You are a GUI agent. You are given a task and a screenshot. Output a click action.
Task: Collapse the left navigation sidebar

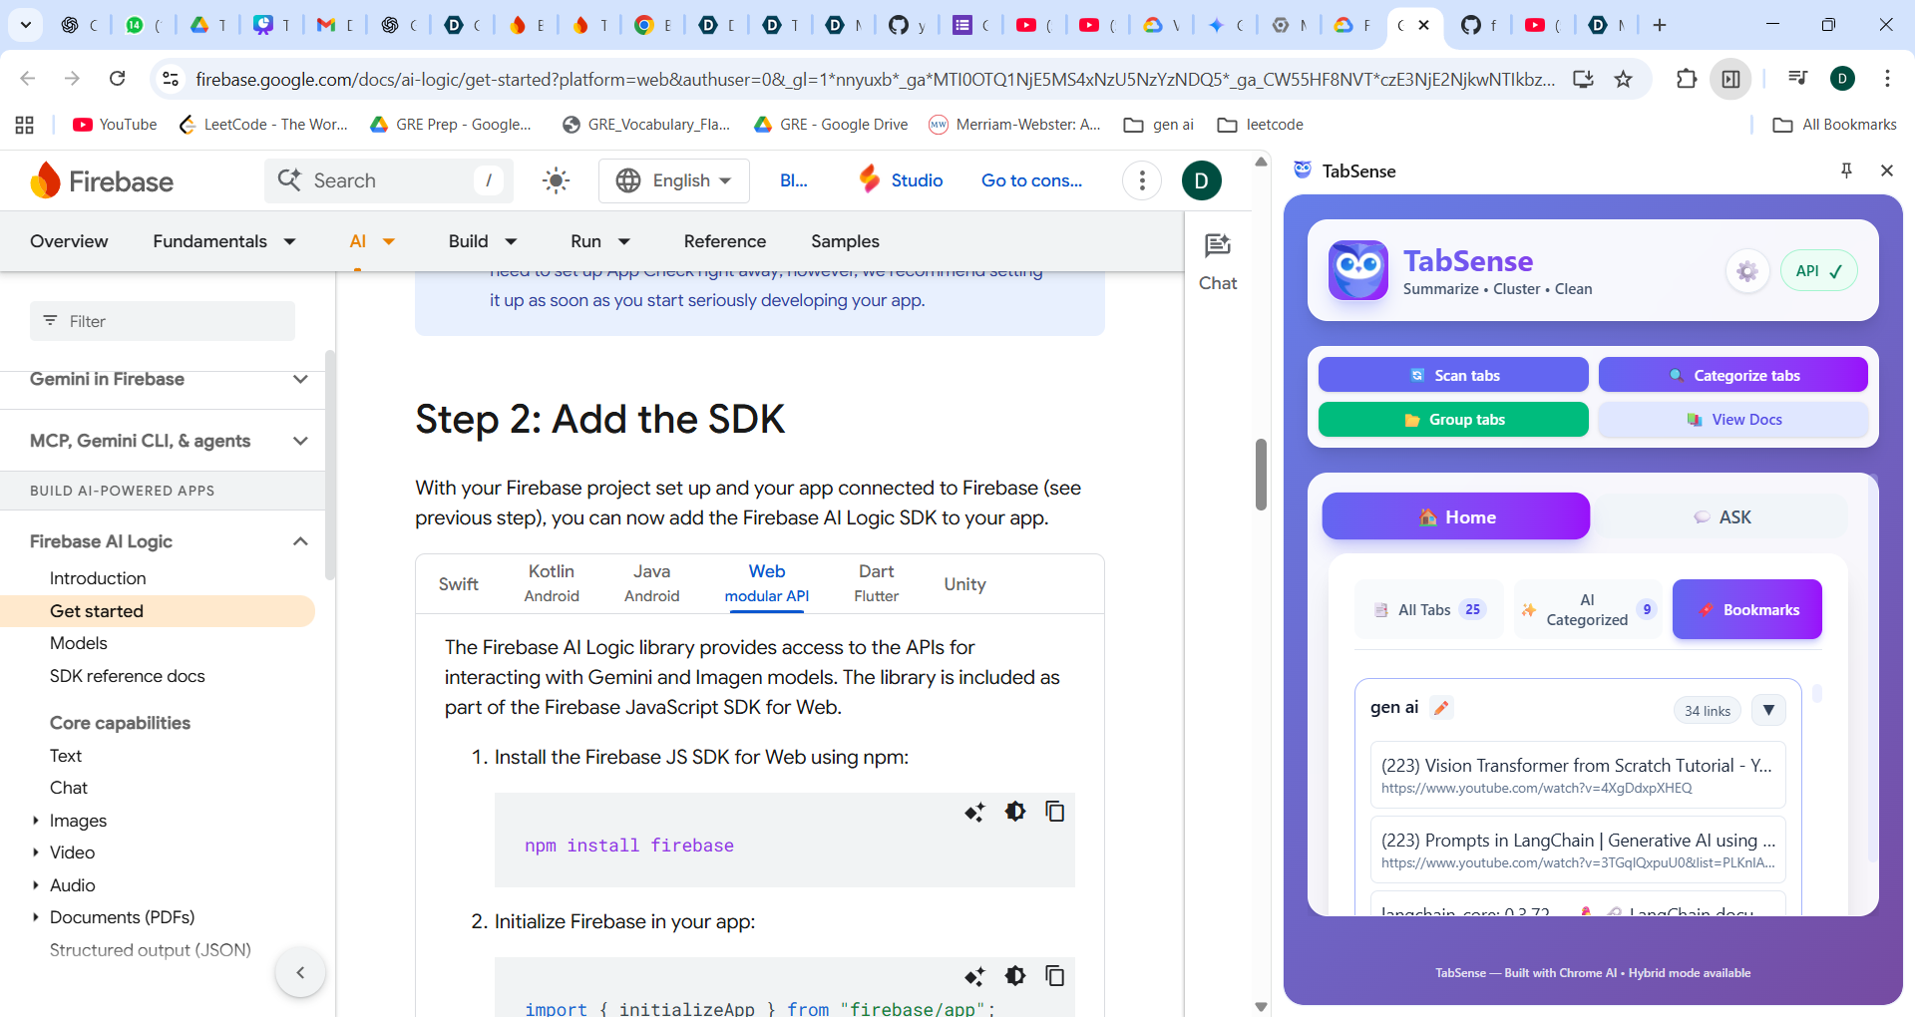[x=300, y=972]
